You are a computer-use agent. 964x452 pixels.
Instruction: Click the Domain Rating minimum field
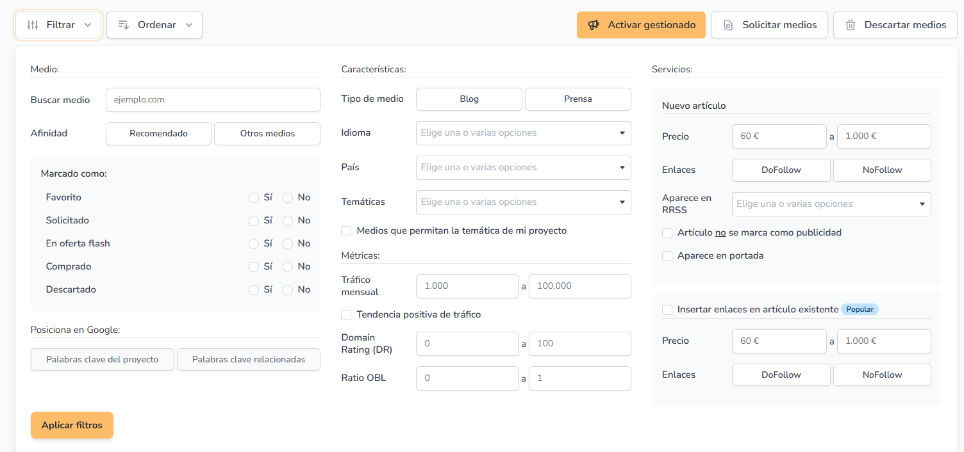[467, 344]
